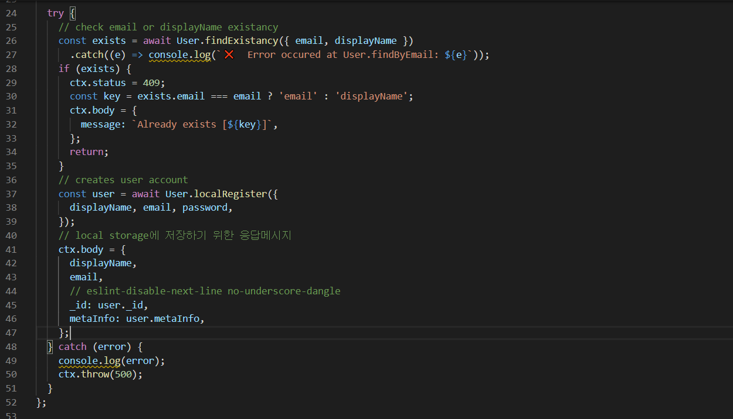Viewport: 733px width, 419px height.
Task: Click the 'displayName' string literal on line 30
Action: (371, 96)
